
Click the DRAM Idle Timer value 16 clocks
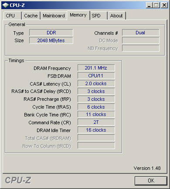[96, 130]
